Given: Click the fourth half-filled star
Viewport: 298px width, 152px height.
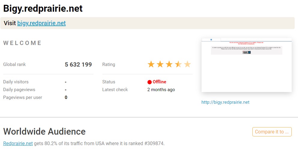Looking at the screenshot, I should click(x=178, y=64).
